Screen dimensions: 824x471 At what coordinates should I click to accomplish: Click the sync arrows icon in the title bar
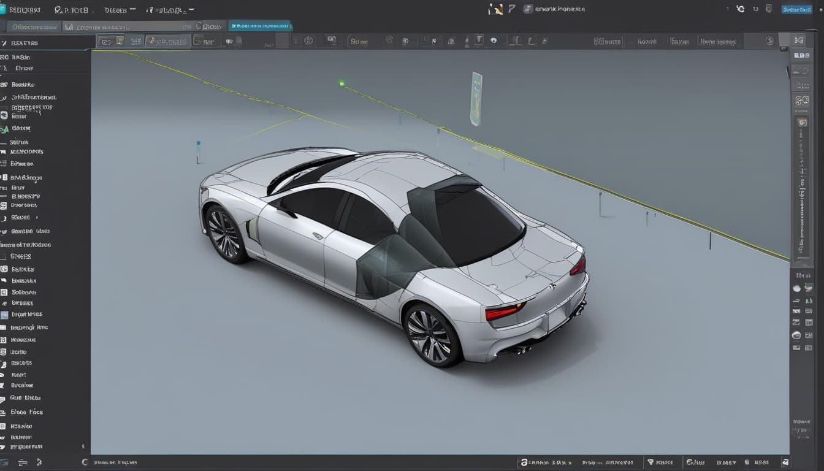pos(740,9)
